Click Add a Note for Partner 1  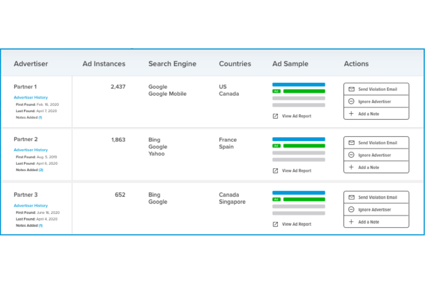point(368,114)
